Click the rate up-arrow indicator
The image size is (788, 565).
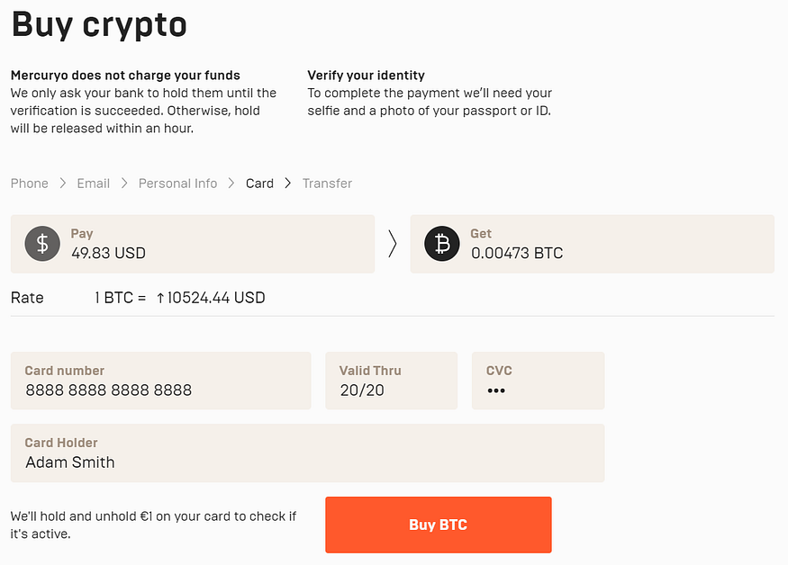(160, 299)
